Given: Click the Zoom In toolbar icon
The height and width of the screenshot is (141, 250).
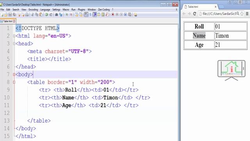Looking at the screenshot, I should tap(67, 15).
